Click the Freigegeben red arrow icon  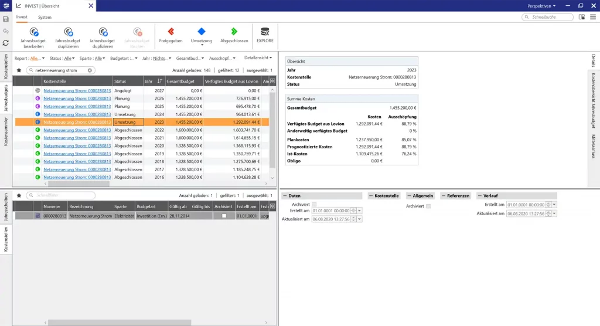click(171, 32)
